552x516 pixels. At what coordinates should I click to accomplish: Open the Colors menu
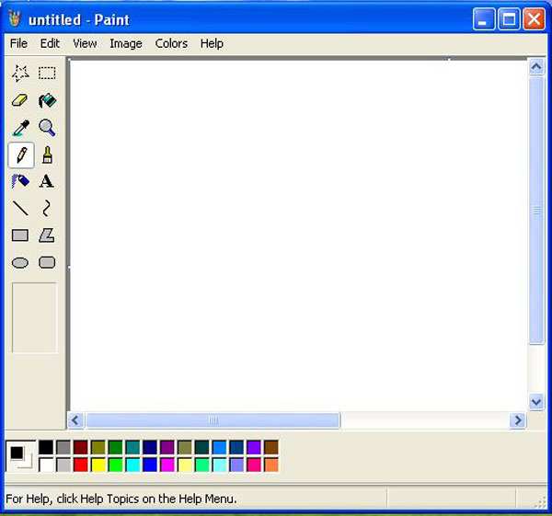(x=171, y=43)
